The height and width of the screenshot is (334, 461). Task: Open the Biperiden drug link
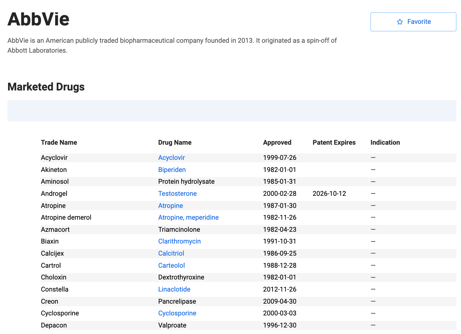tap(172, 170)
